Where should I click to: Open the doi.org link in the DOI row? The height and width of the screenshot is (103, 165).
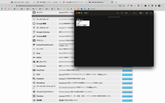[61, 74]
